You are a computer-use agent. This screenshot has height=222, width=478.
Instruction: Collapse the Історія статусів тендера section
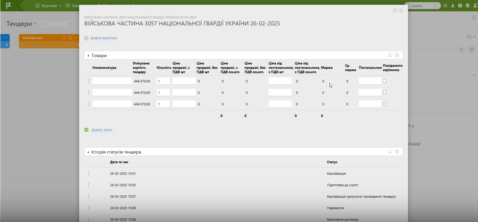pos(88,152)
